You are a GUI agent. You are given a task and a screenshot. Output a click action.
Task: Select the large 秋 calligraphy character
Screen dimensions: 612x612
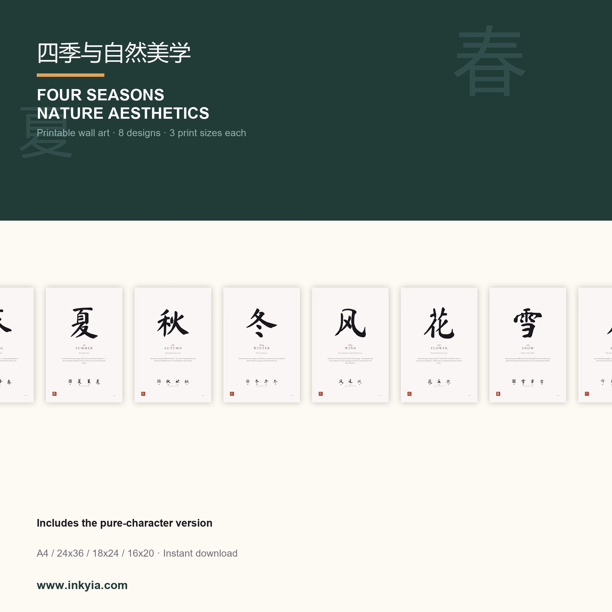(173, 323)
